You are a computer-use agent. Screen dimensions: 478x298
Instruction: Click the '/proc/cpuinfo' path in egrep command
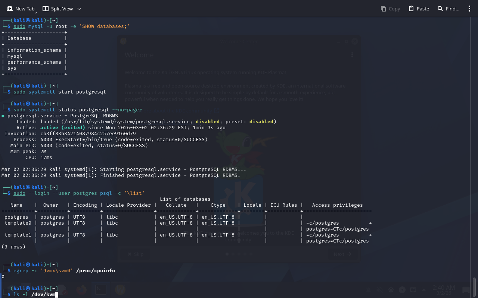pos(95,271)
